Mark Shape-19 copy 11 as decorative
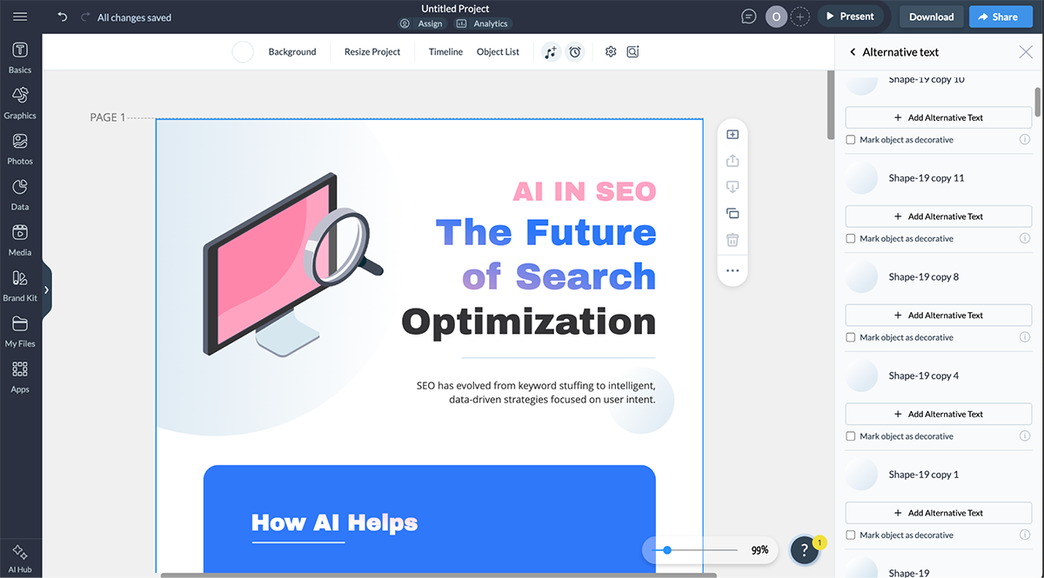The width and height of the screenshot is (1044, 578). (850, 238)
